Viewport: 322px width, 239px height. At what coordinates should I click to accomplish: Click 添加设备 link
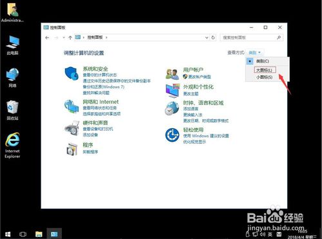point(90,135)
